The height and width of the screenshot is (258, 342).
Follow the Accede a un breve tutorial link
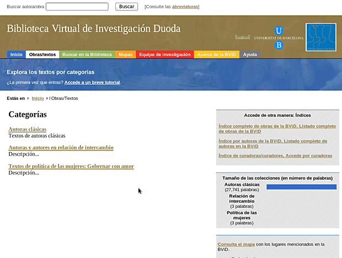coord(92,83)
